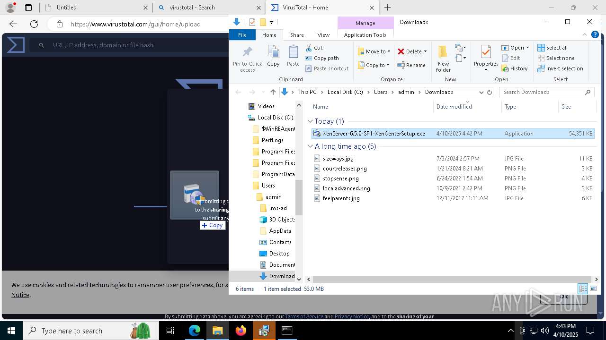Open the Application Tools tab

tap(365, 35)
